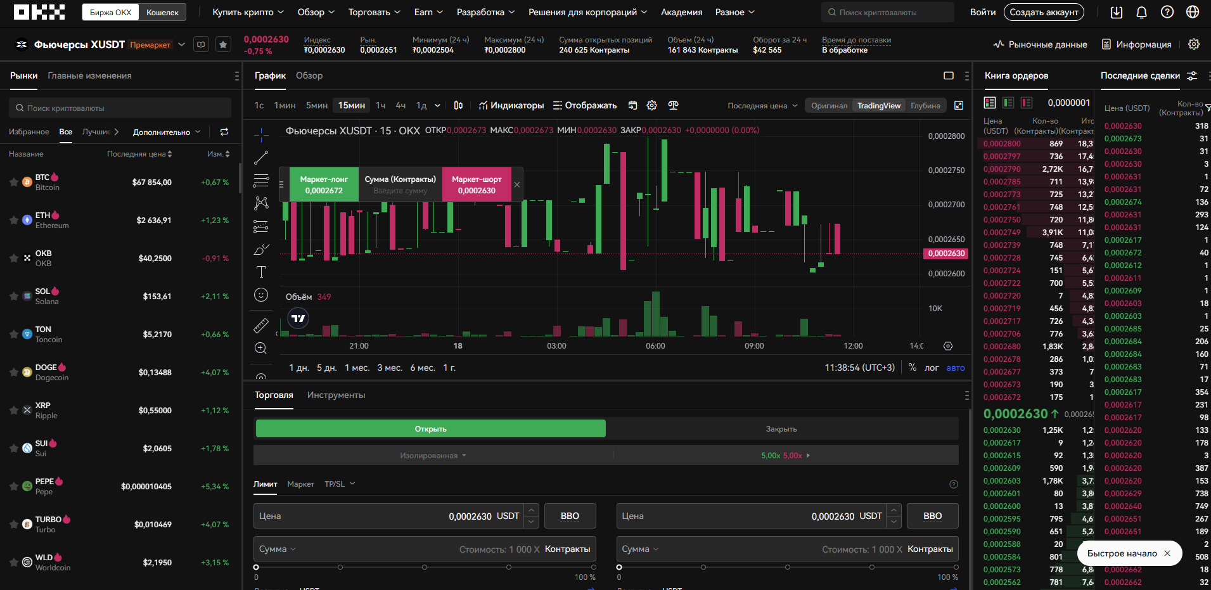Click the buy Цена input field
1211x590 pixels.
[x=390, y=516]
